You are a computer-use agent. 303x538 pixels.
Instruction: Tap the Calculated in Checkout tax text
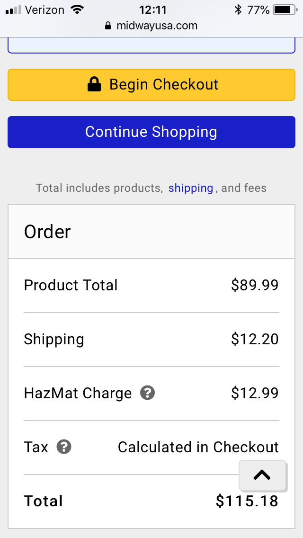click(198, 447)
